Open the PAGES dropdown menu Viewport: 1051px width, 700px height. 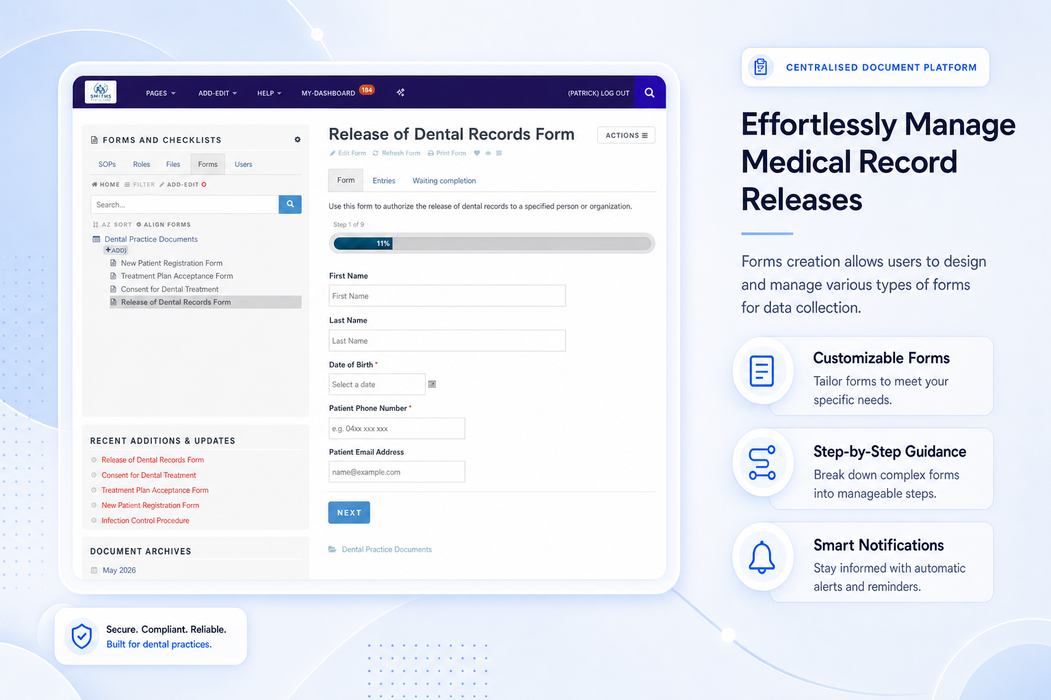pyautogui.click(x=161, y=93)
